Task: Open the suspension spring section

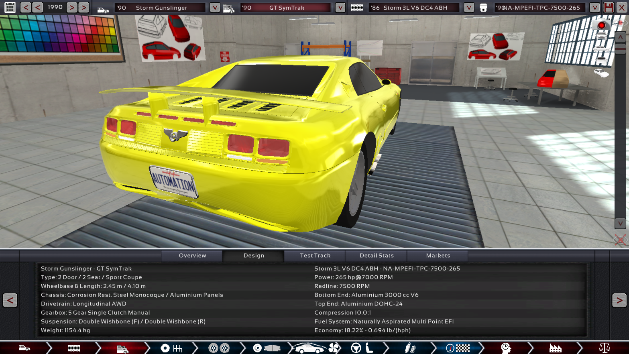Action: click(x=409, y=348)
